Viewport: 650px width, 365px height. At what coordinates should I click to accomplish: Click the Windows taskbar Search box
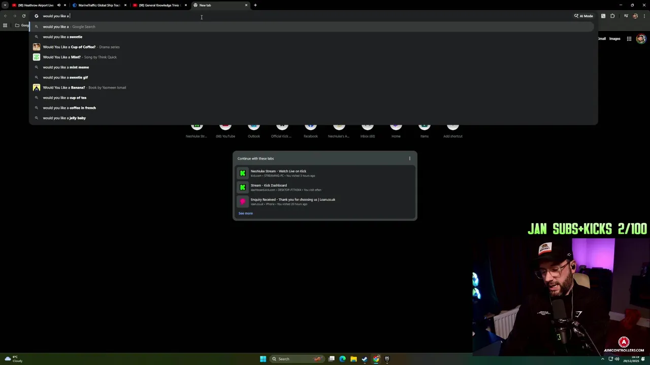click(297, 359)
